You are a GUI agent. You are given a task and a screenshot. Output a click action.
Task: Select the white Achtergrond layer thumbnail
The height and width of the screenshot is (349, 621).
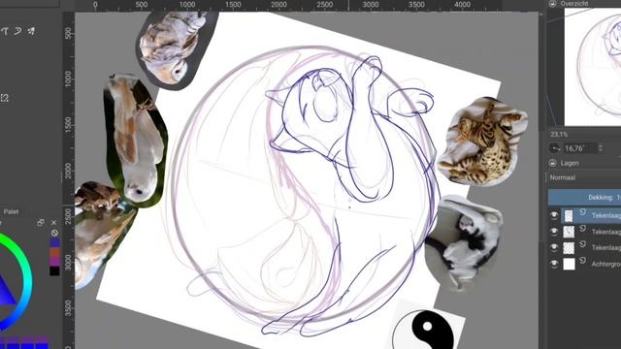tap(569, 264)
